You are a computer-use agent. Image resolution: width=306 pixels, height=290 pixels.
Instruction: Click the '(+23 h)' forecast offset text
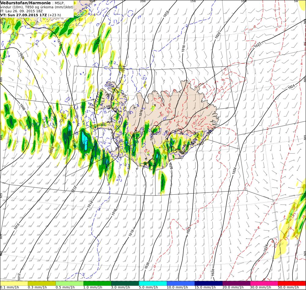click(x=54, y=15)
